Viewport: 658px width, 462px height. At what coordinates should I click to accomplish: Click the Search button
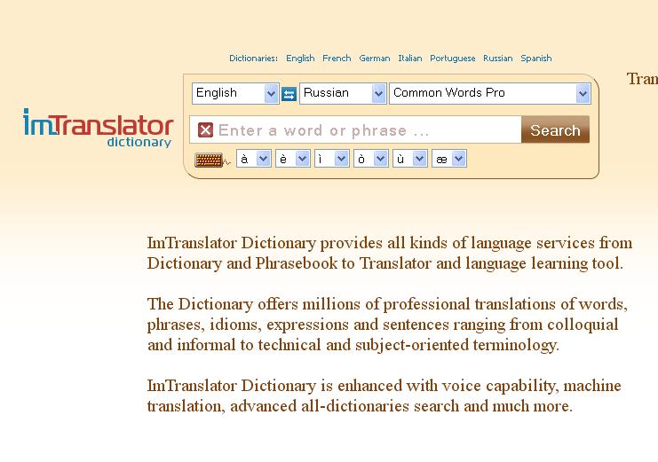555,130
